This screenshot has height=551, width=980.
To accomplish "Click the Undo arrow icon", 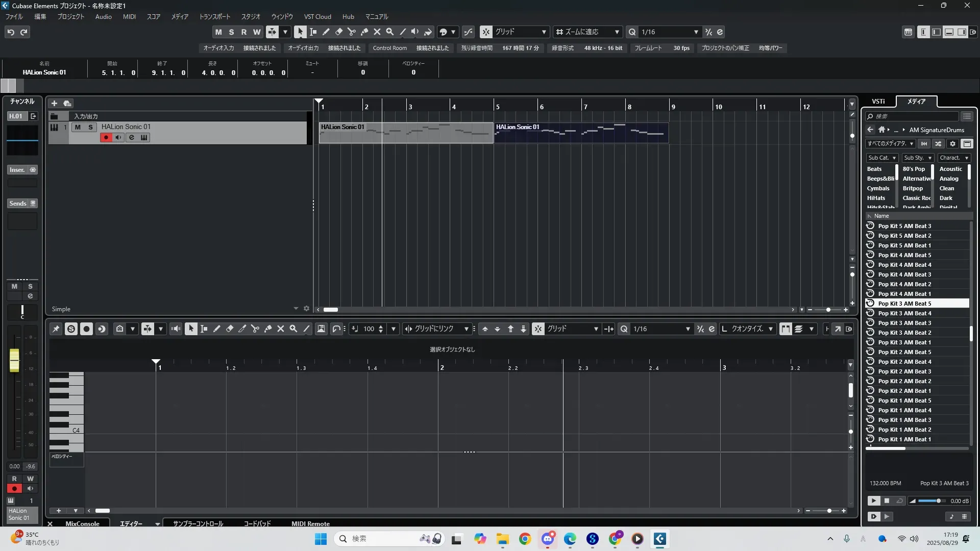I will (x=11, y=32).
